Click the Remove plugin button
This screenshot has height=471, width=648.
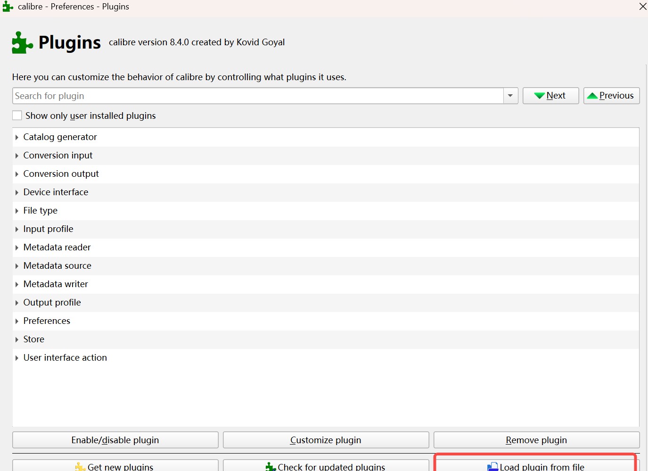[536, 440]
